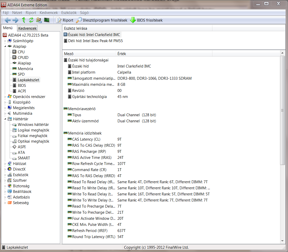Click the Logikai meghajtók icon
This screenshot has height=252, width=288.
coord(14,130)
